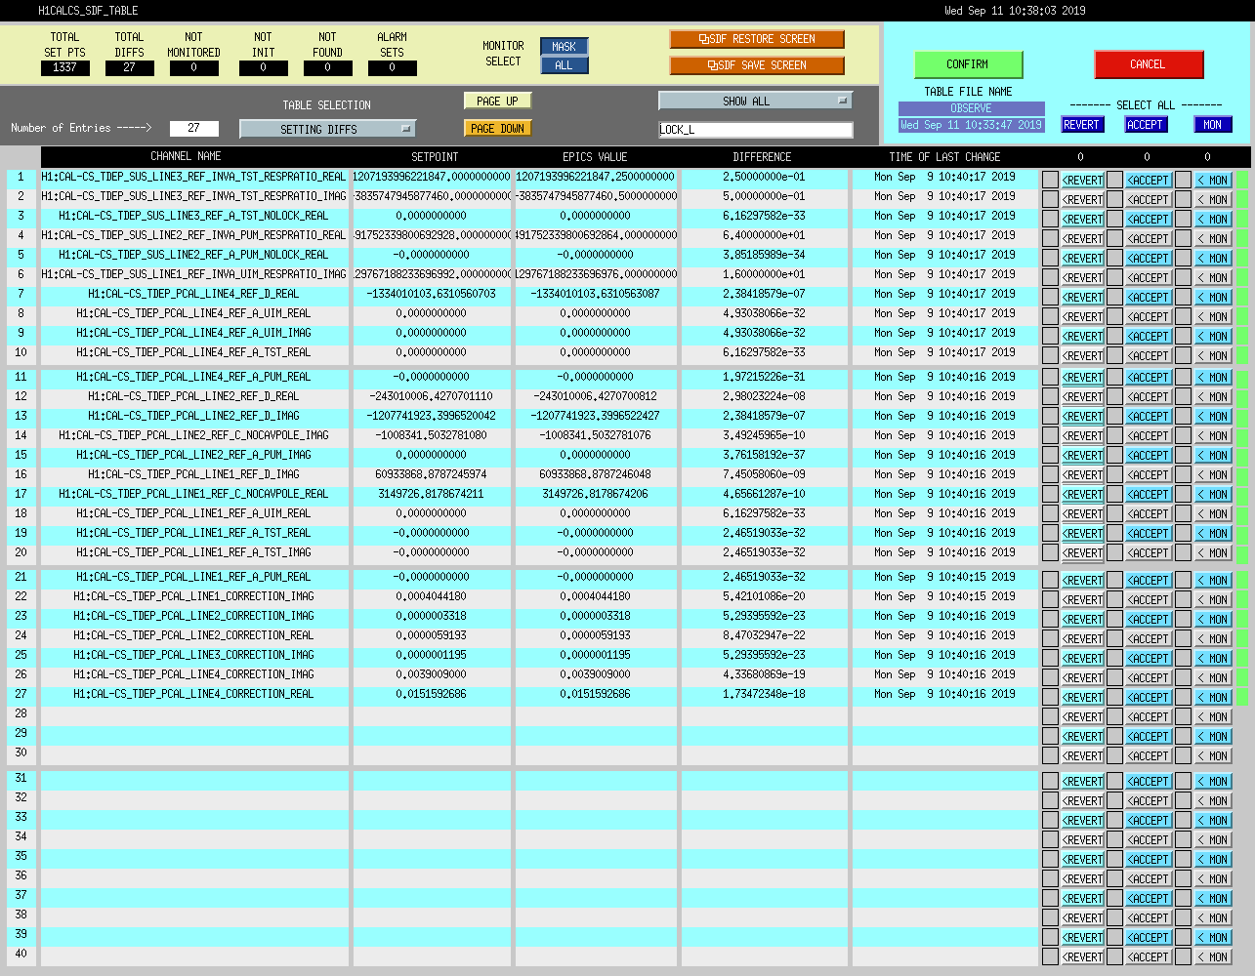Click the red CANCEL button
The height and width of the screenshot is (976, 1255).
click(x=1149, y=64)
